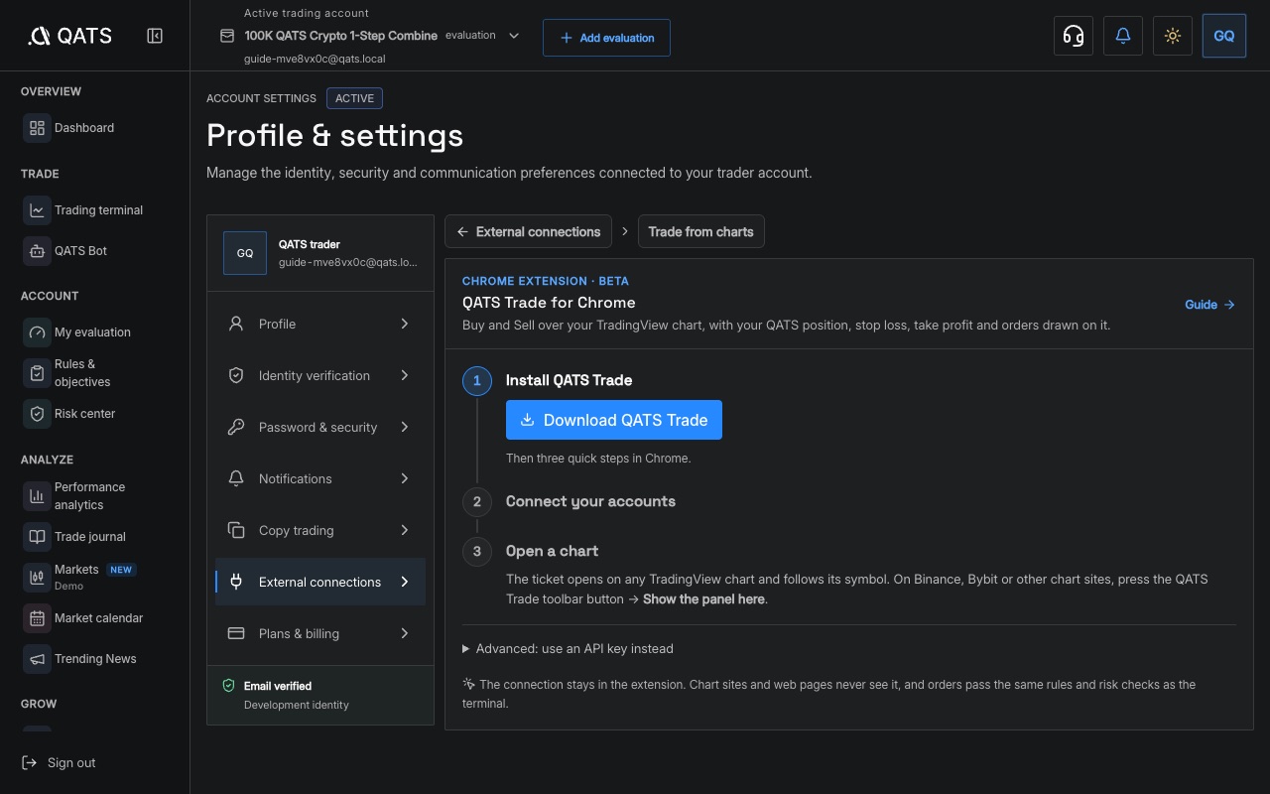This screenshot has height=794, width=1270.
Task: Open the GQ account avatar menu
Action: (x=1224, y=36)
